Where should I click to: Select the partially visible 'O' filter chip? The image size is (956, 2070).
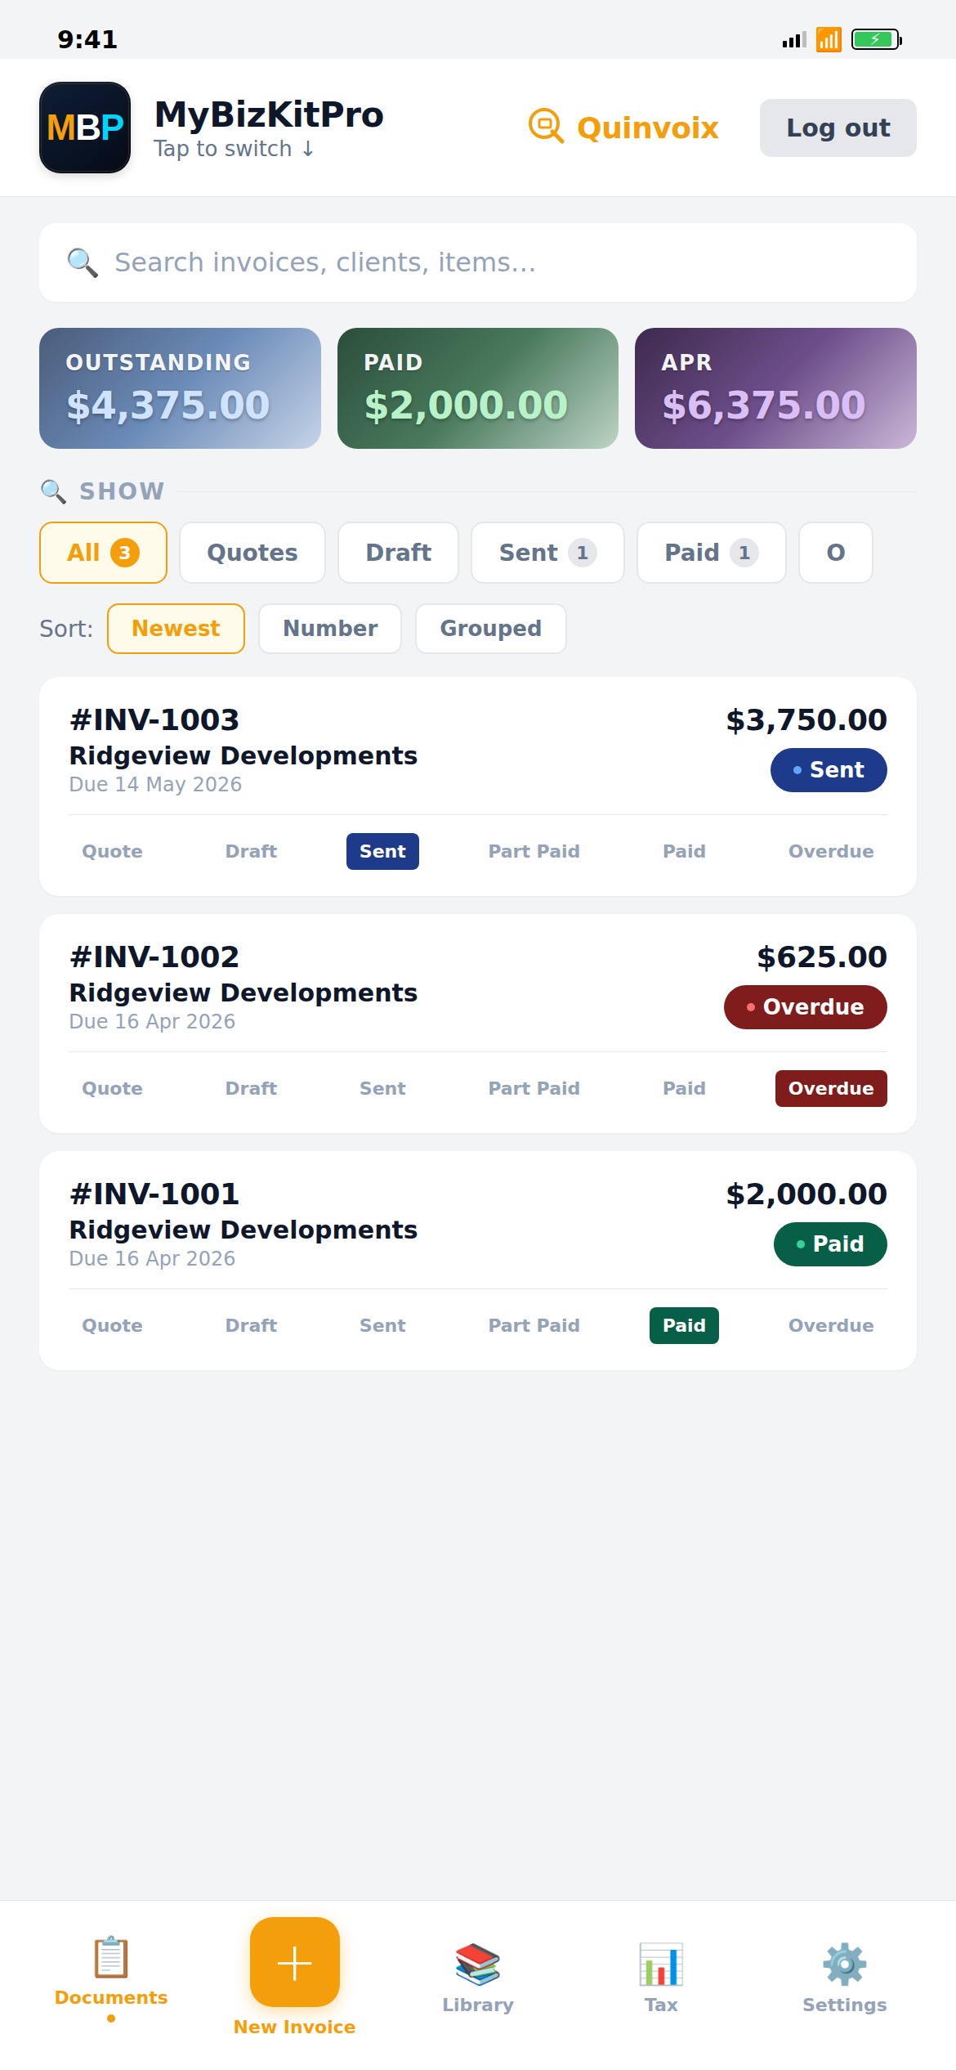tap(836, 553)
